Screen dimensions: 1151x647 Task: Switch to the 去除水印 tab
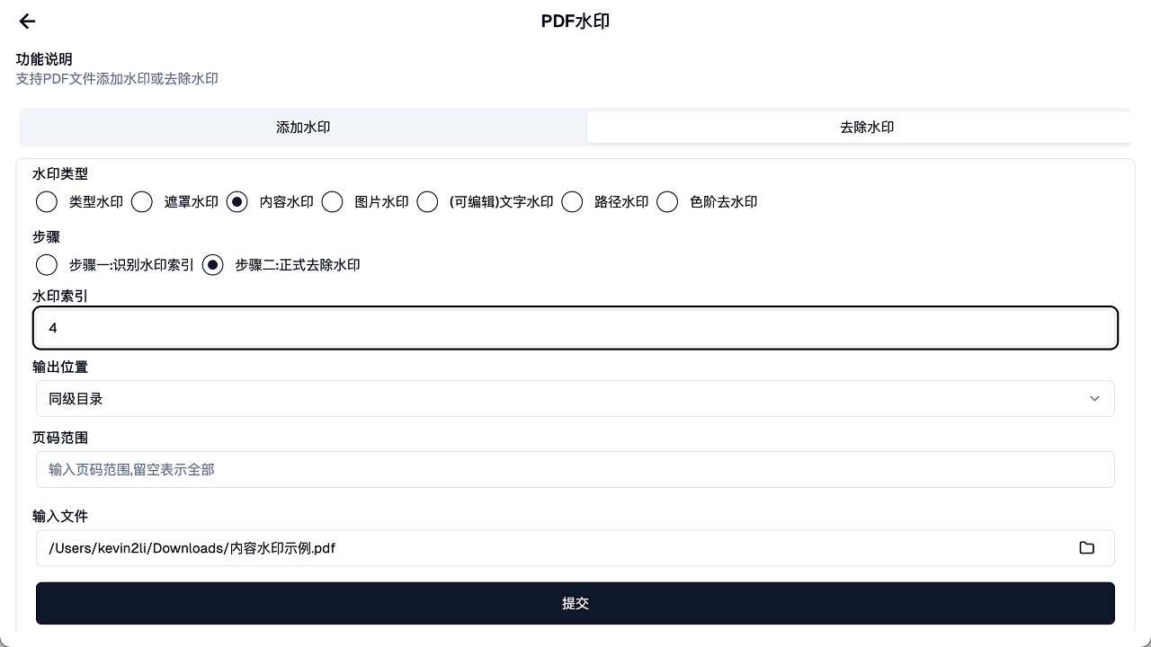(866, 128)
